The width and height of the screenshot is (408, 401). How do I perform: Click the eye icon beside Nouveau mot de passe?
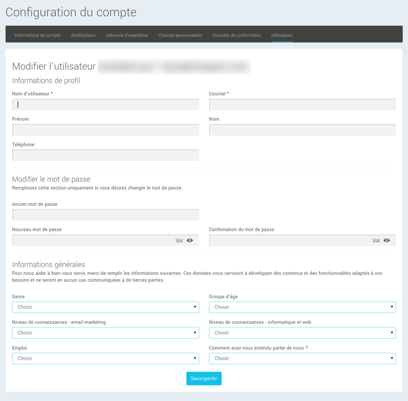click(191, 240)
